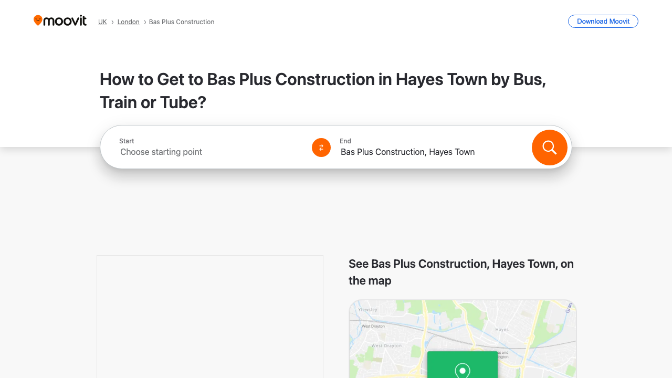Click the orange search magnifying glass button
The image size is (672, 378).
[x=549, y=148]
